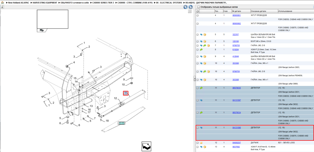This screenshot has height=152, width=314.
Task: Click the pin panel icon below home
Action: click(x=2, y=7)
